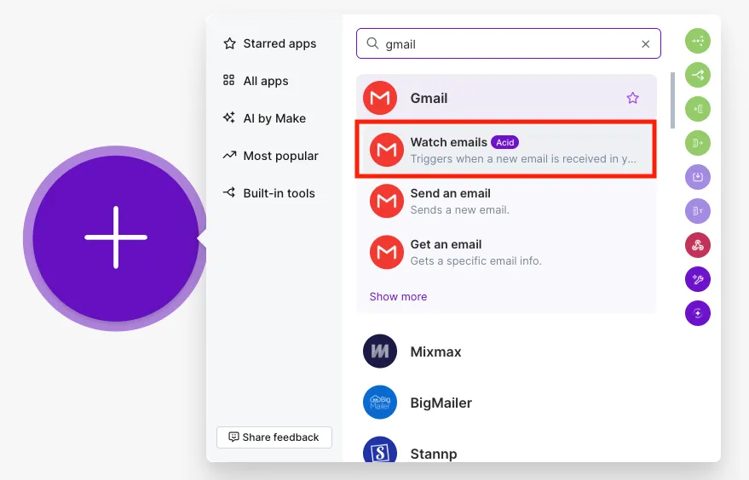Image resolution: width=749 pixels, height=480 pixels.
Task: Open the purple Tools wrench icon
Action: coord(697,279)
